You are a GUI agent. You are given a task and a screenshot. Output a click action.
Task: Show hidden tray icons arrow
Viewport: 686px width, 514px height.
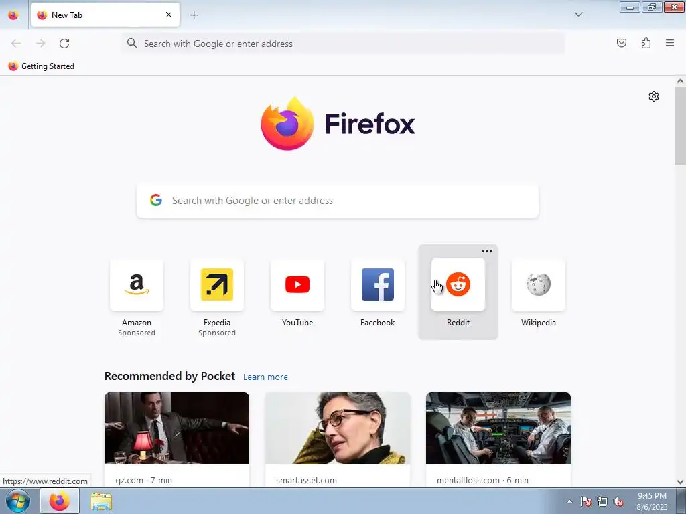pyautogui.click(x=569, y=501)
